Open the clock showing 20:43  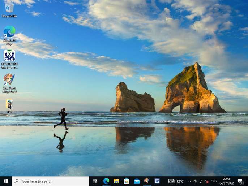coord(226,181)
